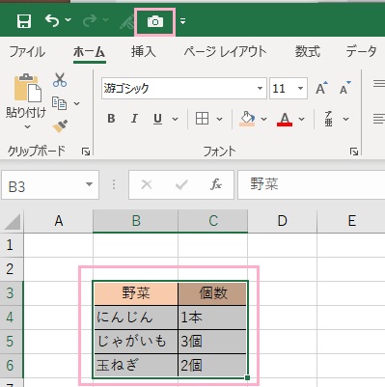Expand the fill color palette arrow
Screen dimensions: 385x387
pos(263,119)
